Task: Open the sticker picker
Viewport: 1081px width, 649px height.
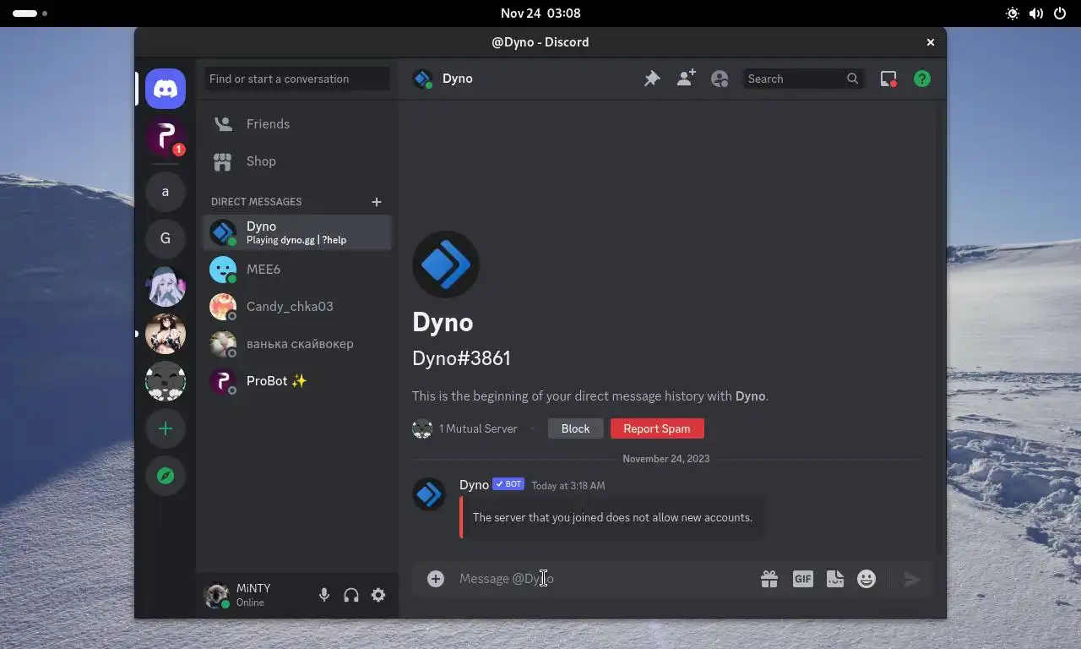Action: [x=835, y=579]
